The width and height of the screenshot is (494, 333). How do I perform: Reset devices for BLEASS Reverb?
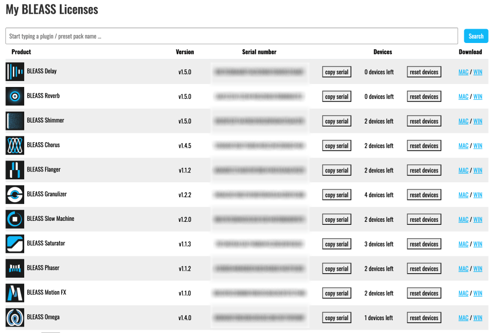(424, 97)
